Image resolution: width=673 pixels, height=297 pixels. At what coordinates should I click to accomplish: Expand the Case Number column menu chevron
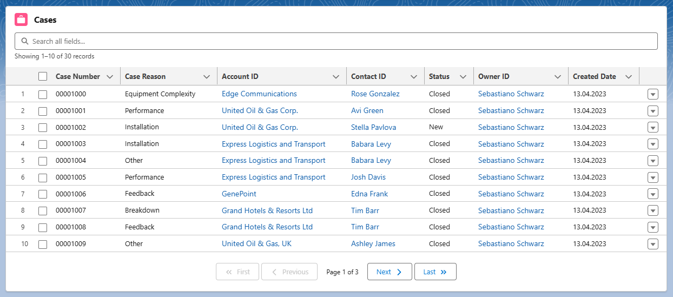[110, 77]
